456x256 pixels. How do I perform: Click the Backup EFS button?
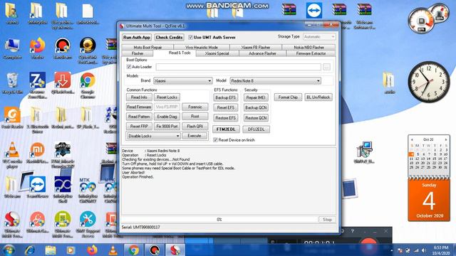pyautogui.click(x=226, y=97)
